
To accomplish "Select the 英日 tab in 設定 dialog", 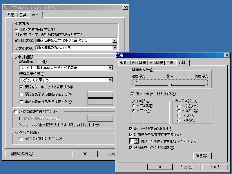I will pyautogui.click(x=183, y=62).
